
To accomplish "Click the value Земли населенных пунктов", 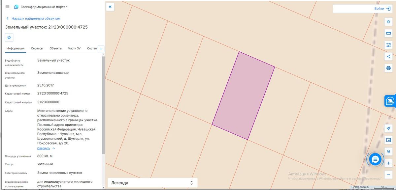I will click(60, 173).
